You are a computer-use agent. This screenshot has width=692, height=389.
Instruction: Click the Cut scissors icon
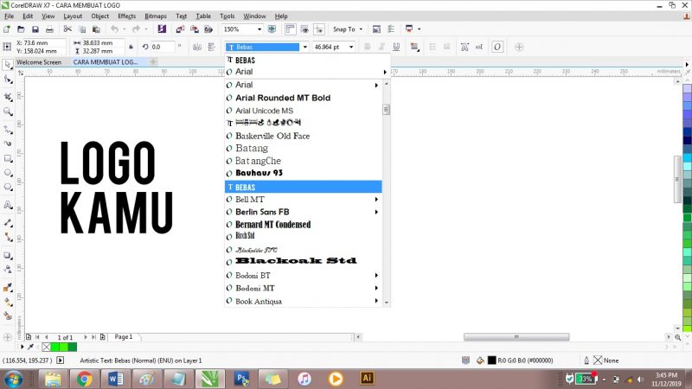click(67, 29)
